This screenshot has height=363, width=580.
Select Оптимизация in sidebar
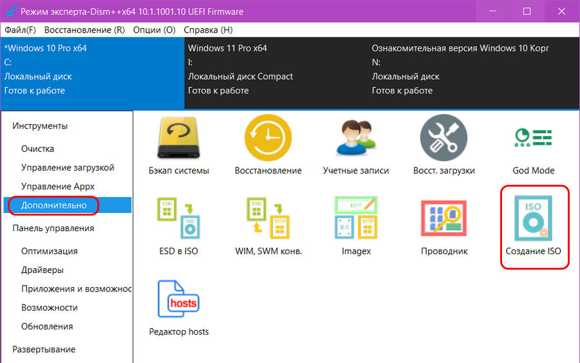pos(49,251)
